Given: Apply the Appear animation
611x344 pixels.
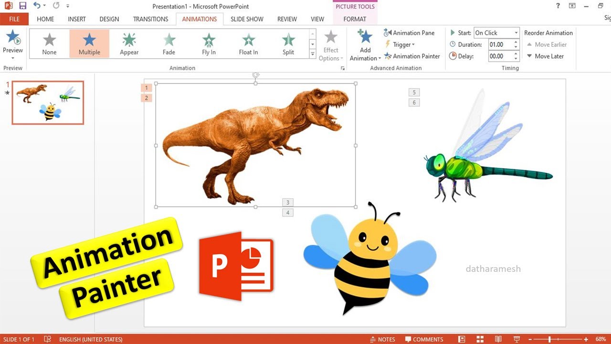Looking at the screenshot, I should tap(129, 44).
